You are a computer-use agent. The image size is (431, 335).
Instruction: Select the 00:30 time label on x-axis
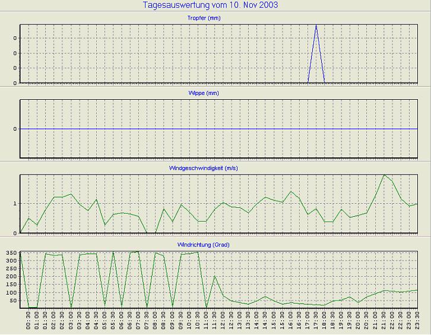[28, 321]
